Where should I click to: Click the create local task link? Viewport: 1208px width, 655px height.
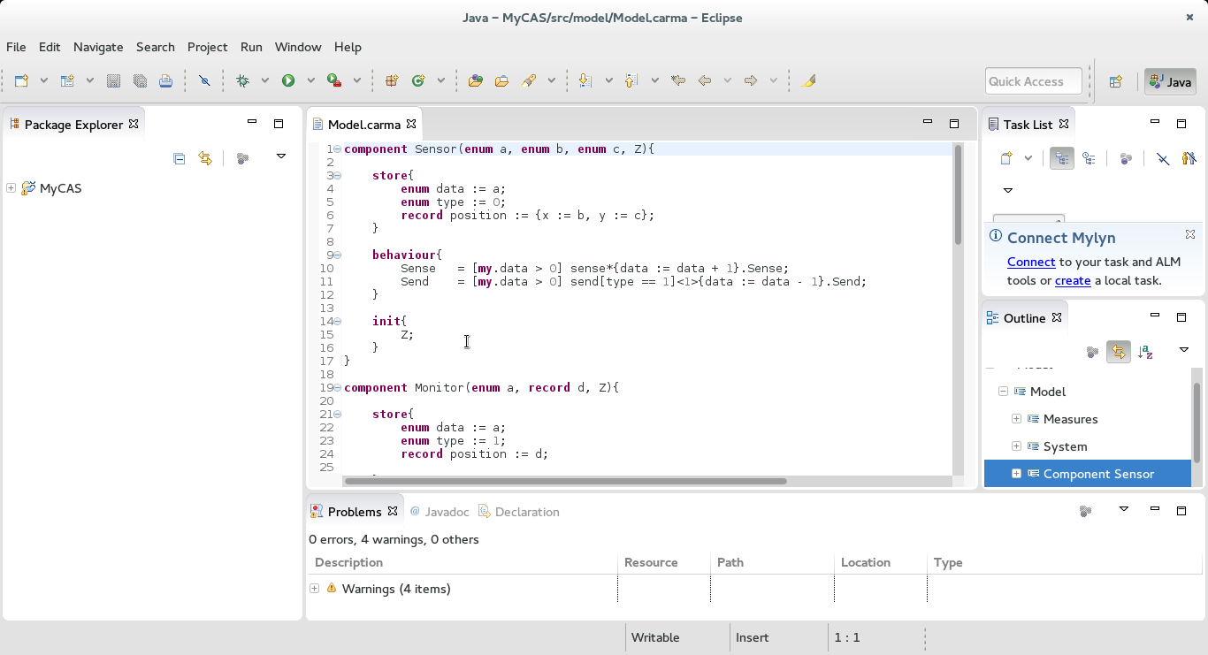click(x=1073, y=280)
